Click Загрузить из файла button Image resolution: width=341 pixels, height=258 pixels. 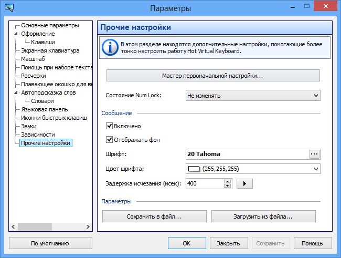coord(263,216)
